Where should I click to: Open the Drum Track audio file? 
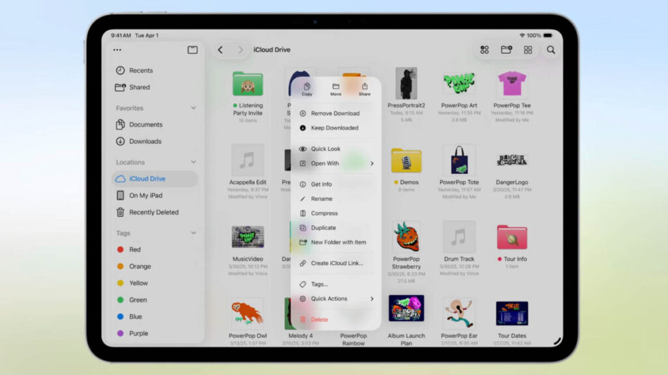pos(459,237)
